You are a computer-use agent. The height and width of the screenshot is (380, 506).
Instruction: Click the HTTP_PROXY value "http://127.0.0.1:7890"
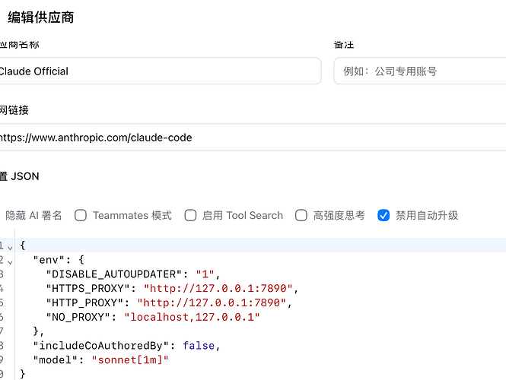tap(212, 302)
